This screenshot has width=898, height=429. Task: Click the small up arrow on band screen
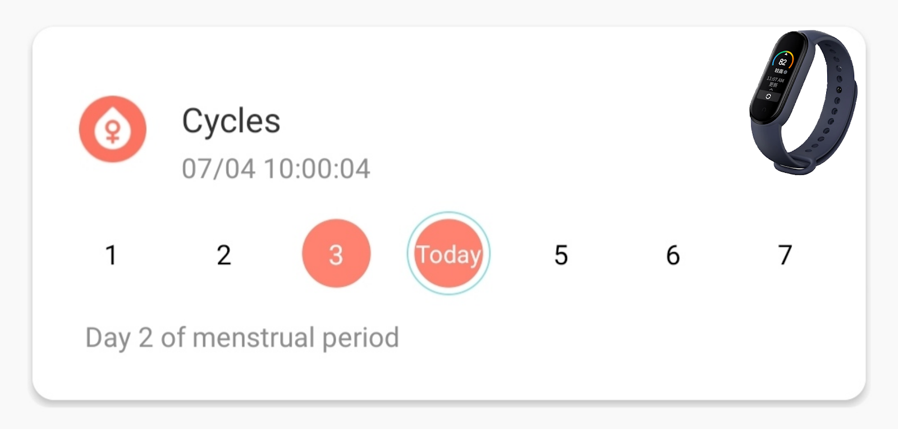(771, 90)
